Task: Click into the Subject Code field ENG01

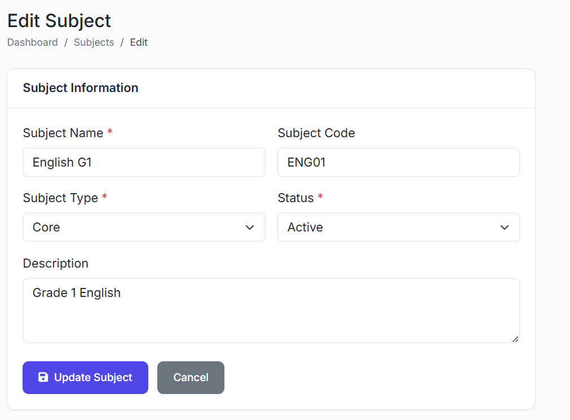Action: [x=398, y=163]
